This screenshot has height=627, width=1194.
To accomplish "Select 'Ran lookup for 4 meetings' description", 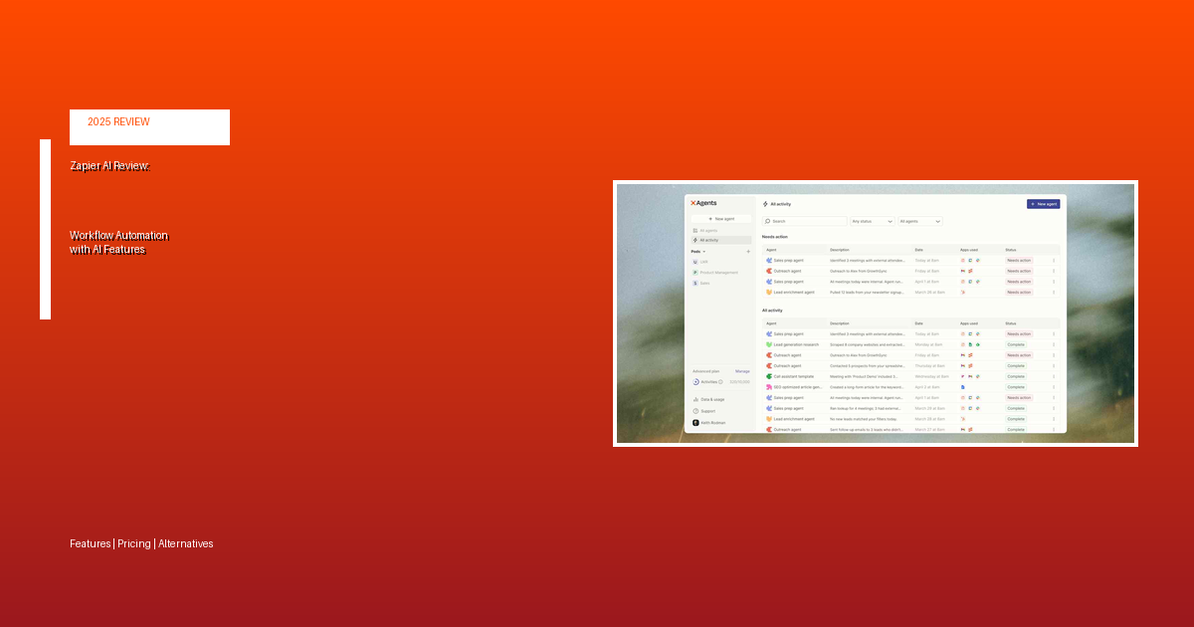I will (868, 408).
